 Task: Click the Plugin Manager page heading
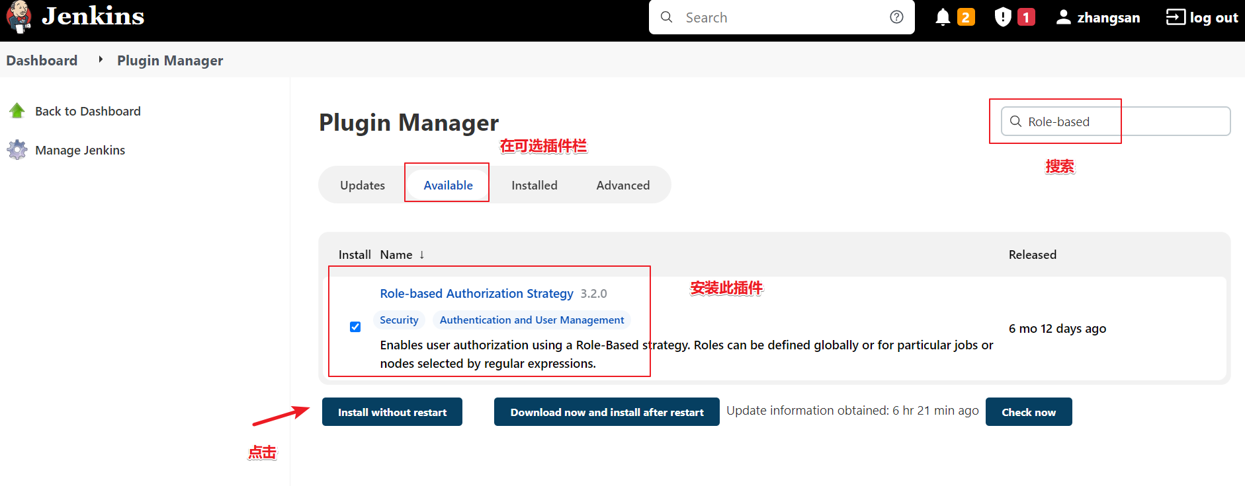tap(409, 122)
